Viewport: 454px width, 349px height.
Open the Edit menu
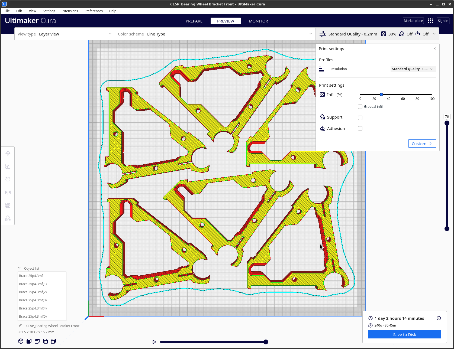pos(19,11)
